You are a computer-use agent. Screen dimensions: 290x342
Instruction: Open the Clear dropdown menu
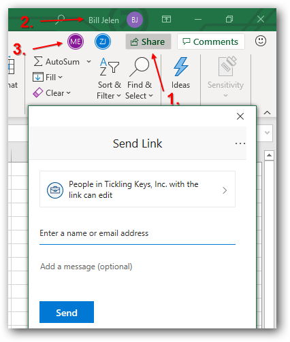click(52, 93)
